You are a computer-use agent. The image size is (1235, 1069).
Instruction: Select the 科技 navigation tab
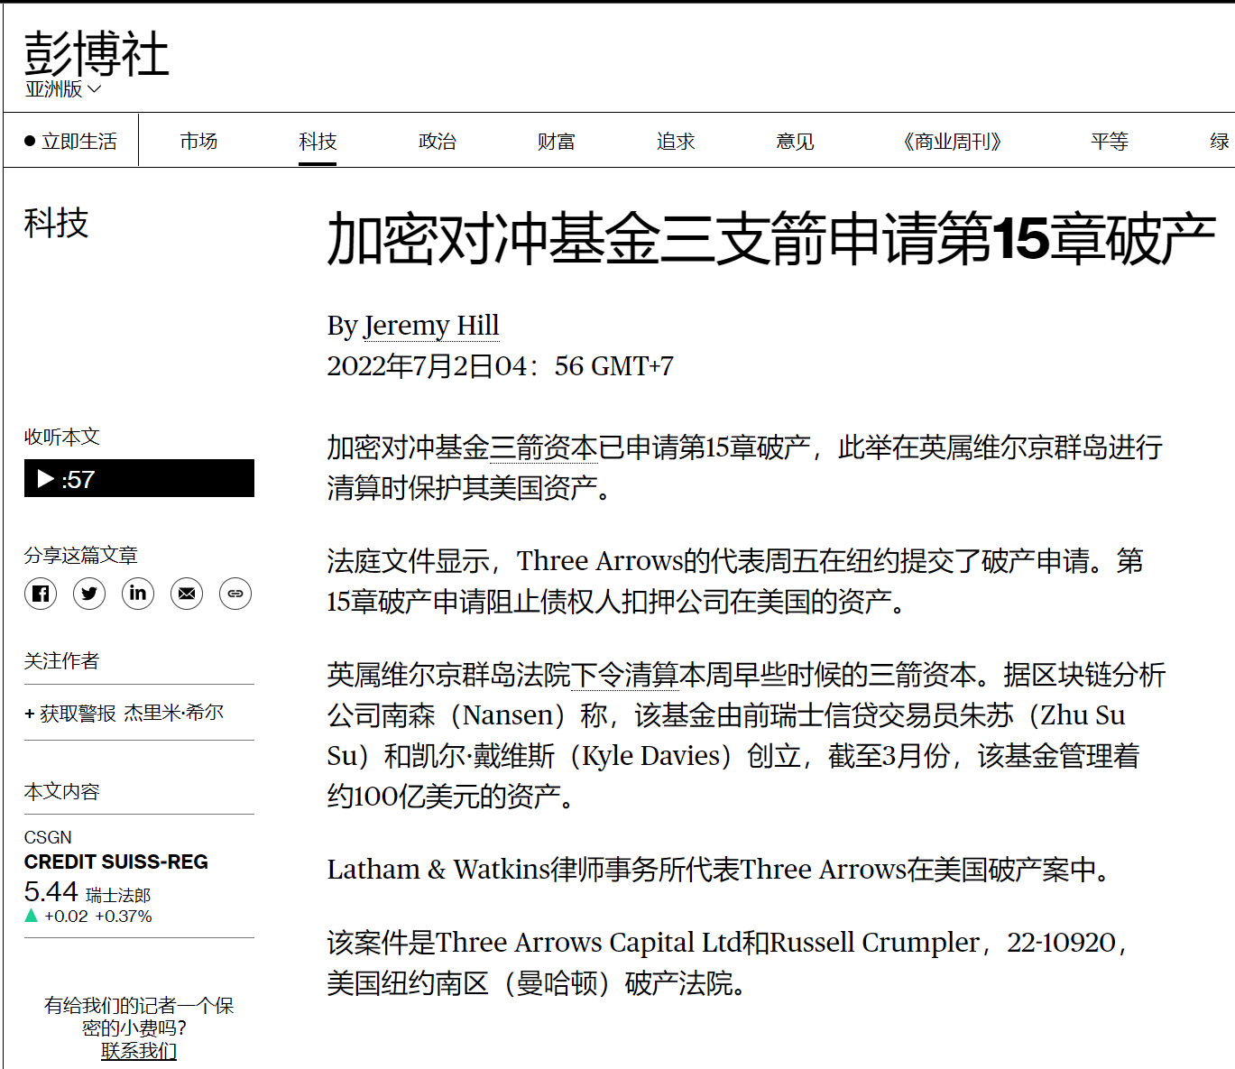tap(318, 142)
